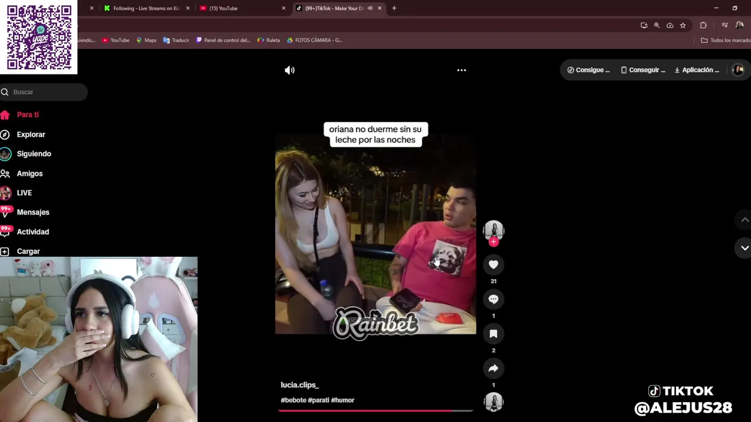751x422 pixels.
Task: Close the TikTok browser tab
Action: tap(380, 8)
